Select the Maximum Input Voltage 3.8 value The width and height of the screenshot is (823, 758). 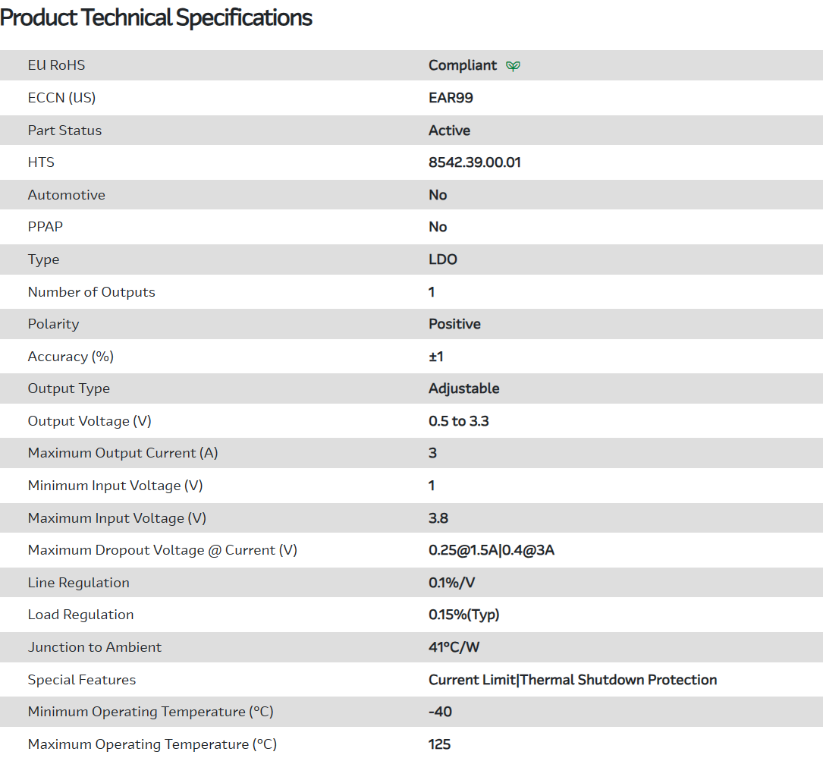coord(438,518)
